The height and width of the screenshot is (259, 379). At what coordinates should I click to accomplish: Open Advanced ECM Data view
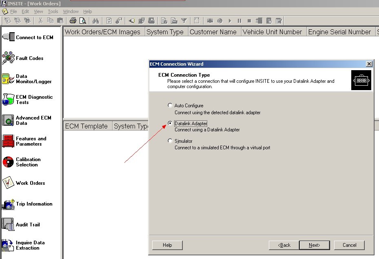9,120
